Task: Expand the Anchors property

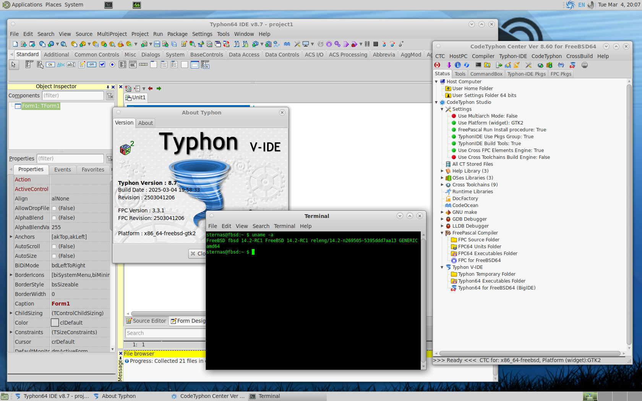Action: pos(11,237)
